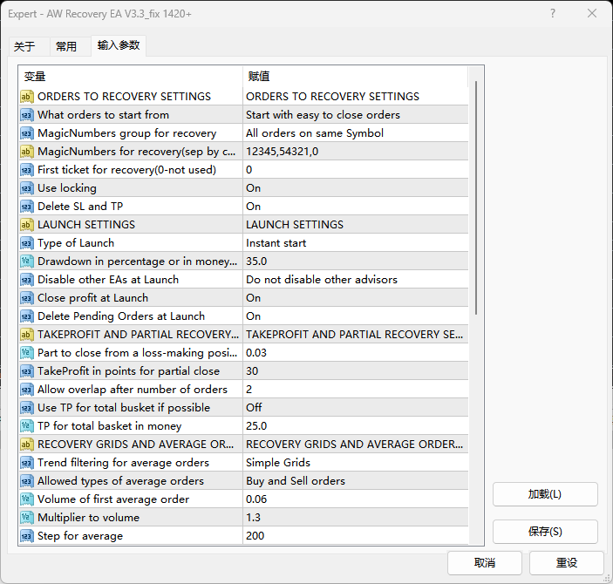The width and height of the screenshot is (613, 584).
Task: Click the double icon for Drawdown in percentage
Action: [x=26, y=261]
